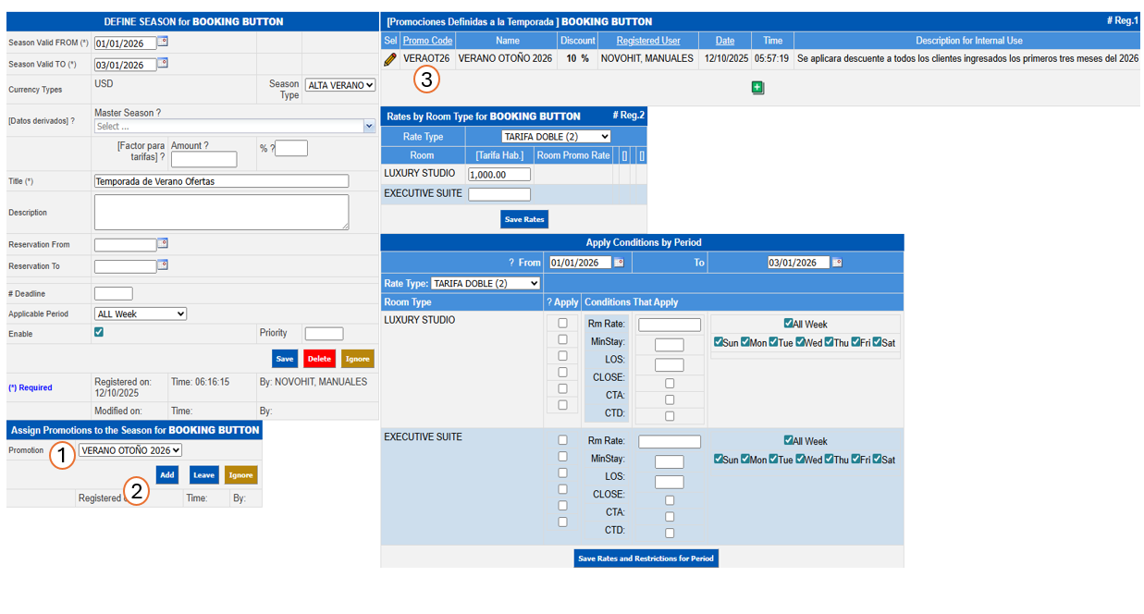Screen dimensions: 1144x614
Task: Open calendar icon next to period From date
Action: pos(620,263)
